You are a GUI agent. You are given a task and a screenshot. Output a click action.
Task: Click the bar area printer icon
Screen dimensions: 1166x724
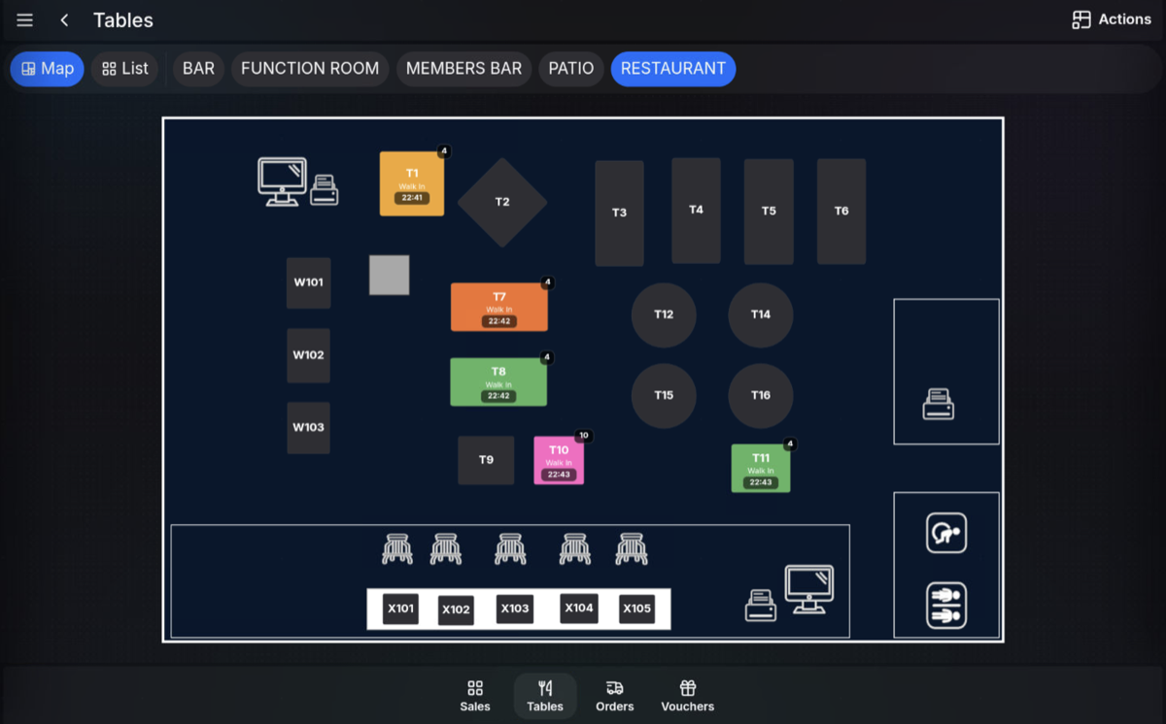[761, 606]
